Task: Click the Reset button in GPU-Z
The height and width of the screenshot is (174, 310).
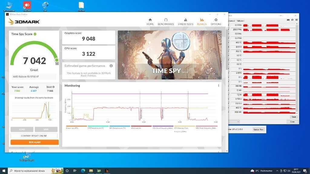Action: (x=294, y=117)
